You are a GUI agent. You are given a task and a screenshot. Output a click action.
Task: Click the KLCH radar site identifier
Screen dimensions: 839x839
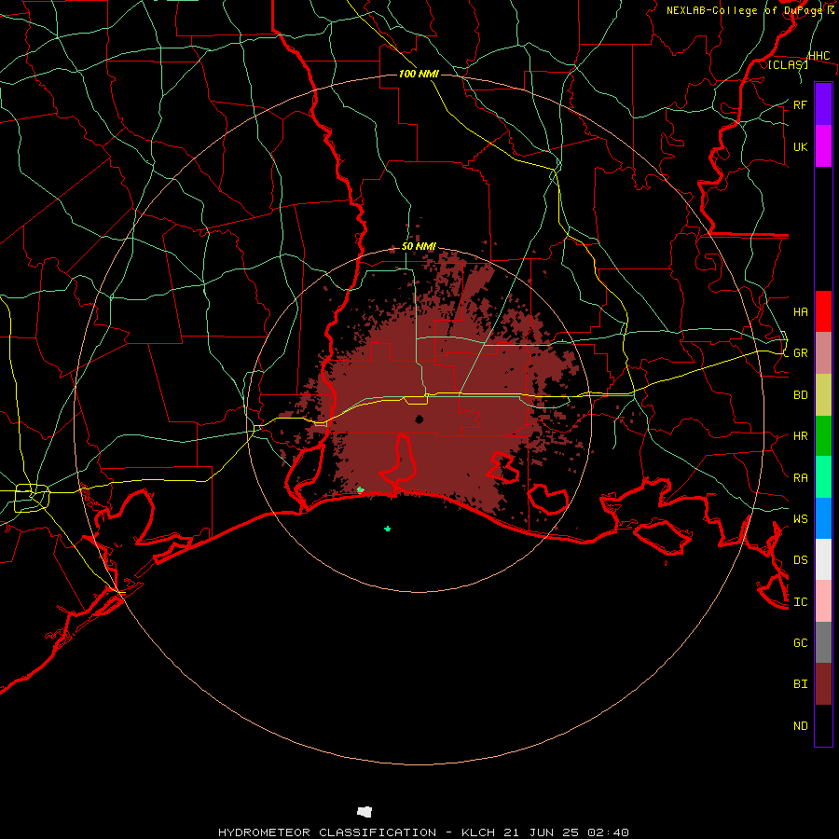[x=480, y=832]
